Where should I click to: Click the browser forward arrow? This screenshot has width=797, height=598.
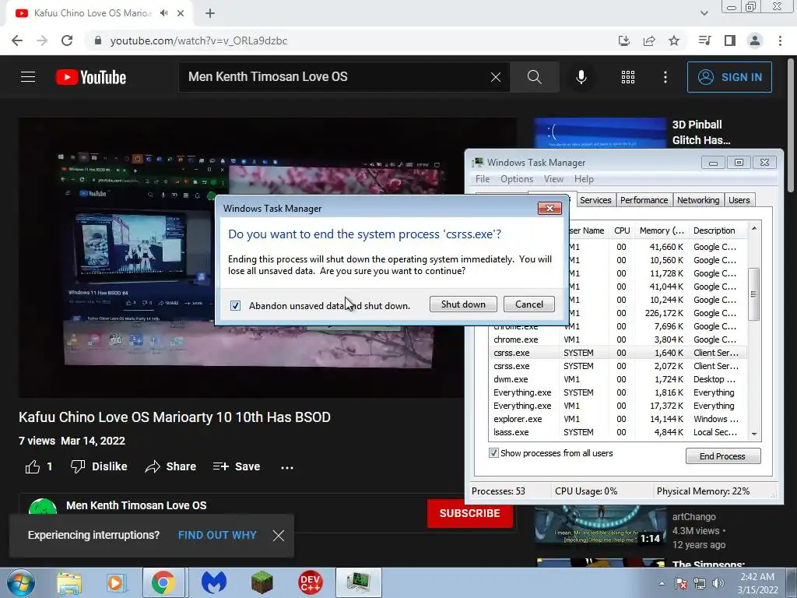point(42,40)
